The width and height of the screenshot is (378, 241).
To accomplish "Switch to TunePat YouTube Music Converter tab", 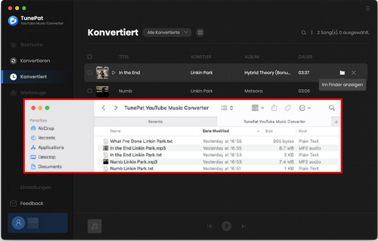I will [x=274, y=122].
